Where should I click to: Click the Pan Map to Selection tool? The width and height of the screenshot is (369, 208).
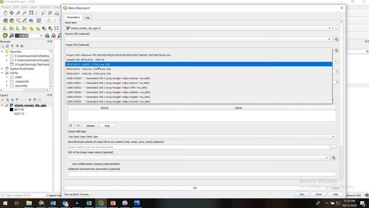click(12, 13)
